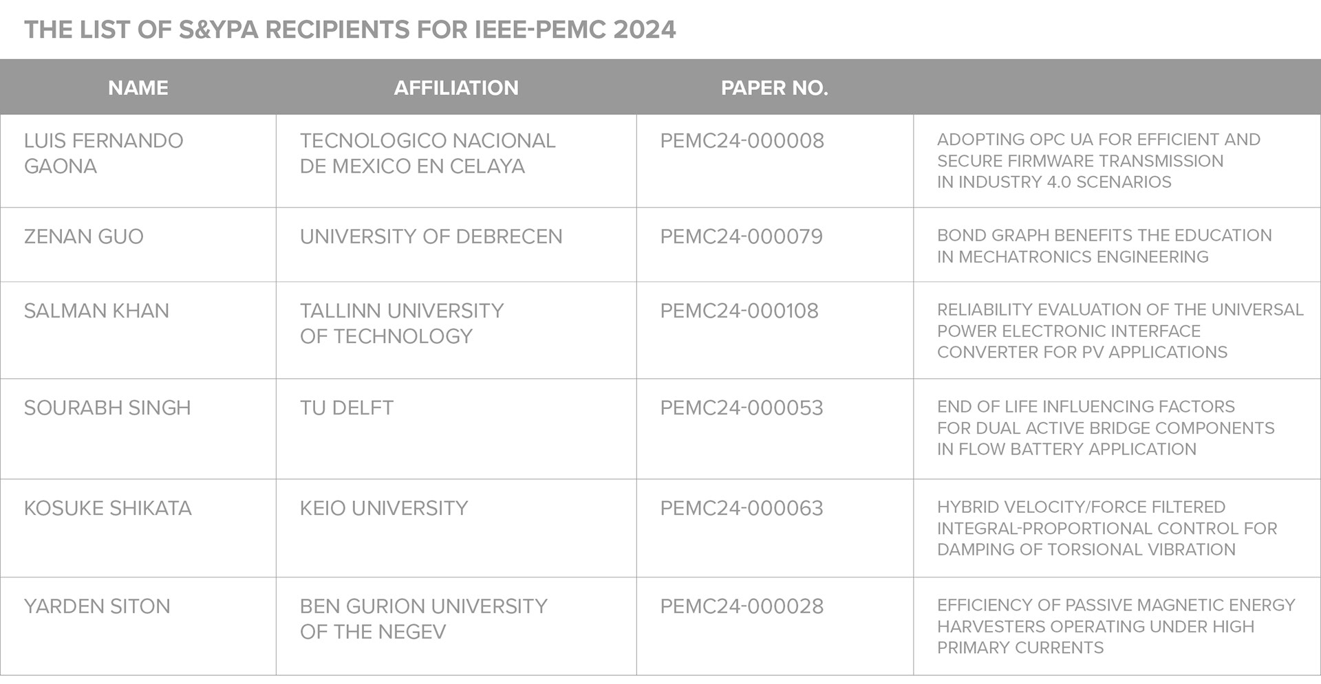This screenshot has width=1321, height=684.
Task: Select the Kosuke Shikata name cell
Action: point(107,508)
